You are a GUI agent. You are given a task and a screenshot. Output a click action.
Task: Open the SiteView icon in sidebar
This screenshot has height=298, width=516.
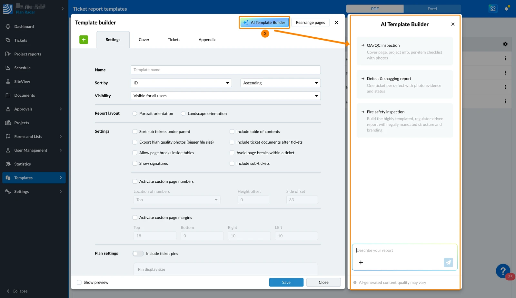point(8,82)
